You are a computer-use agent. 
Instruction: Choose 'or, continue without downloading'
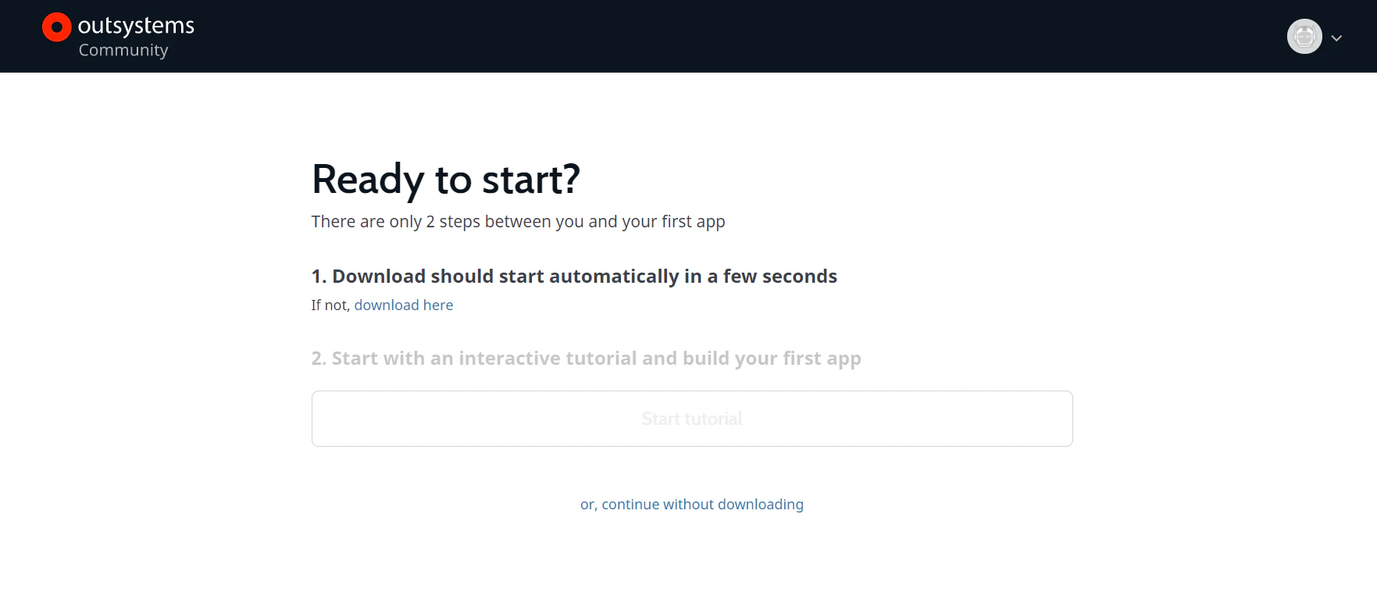click(692, 505)
